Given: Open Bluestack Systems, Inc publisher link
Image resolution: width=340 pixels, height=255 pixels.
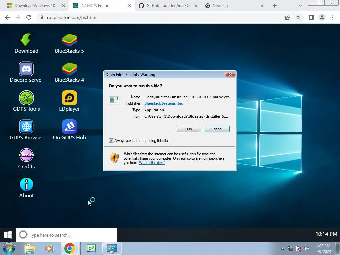Looking at the screenshot, I should pyautogui.click(x=163, y=104).
